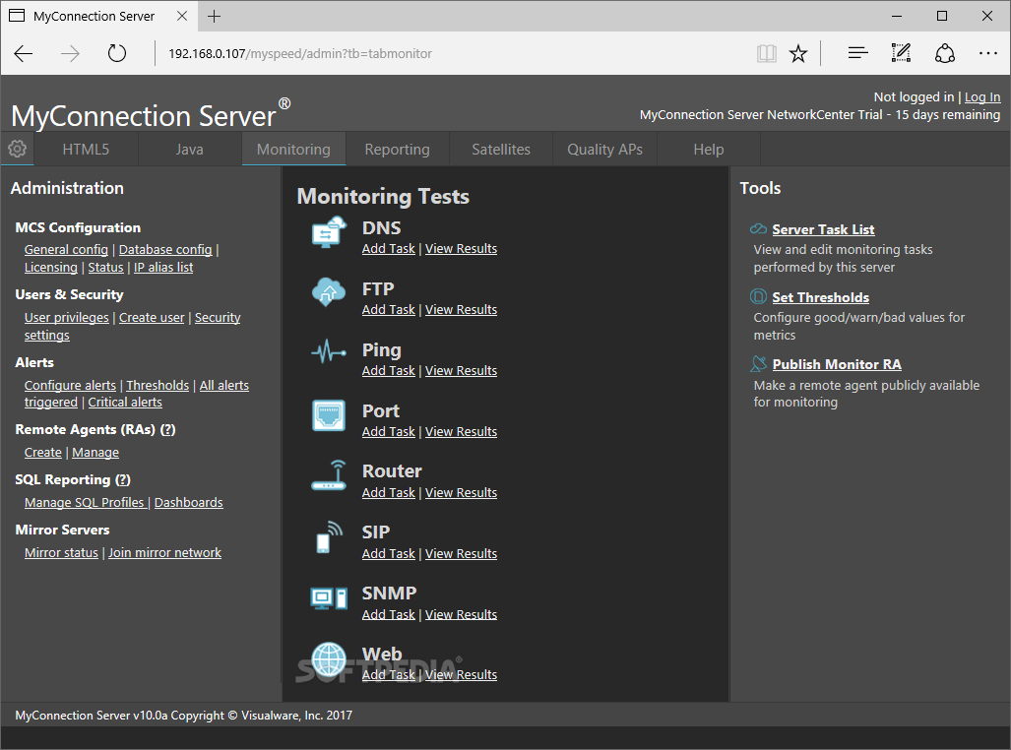Select the Monitoring tab
The width and height of the screenshot is (1011, 750).
pos(293,149)
